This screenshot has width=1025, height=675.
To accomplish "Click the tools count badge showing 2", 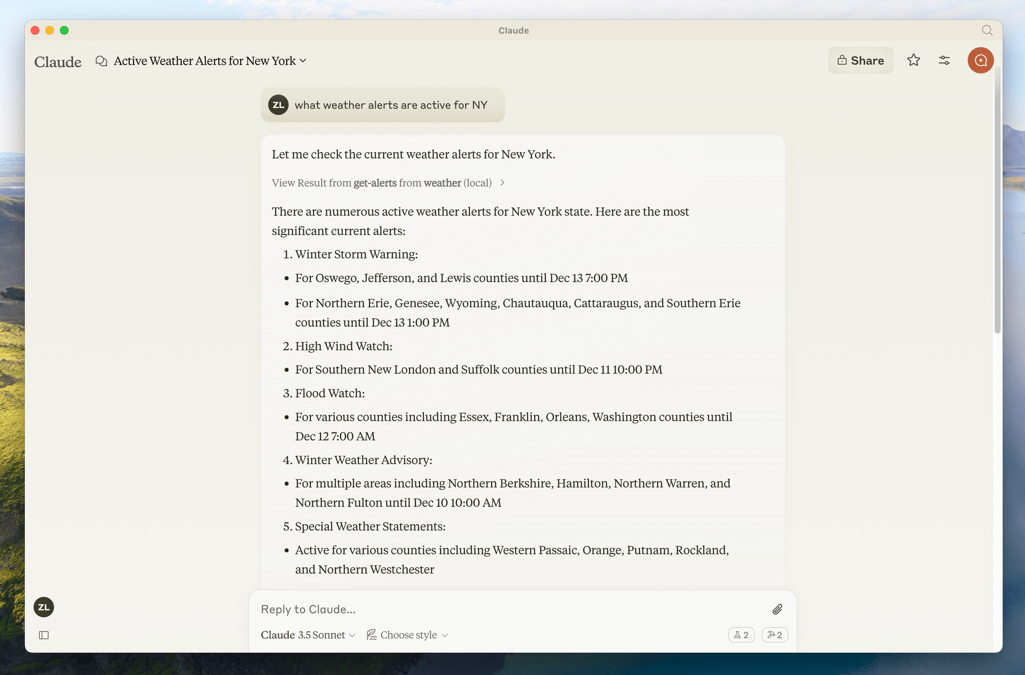I will pos(774,634).
